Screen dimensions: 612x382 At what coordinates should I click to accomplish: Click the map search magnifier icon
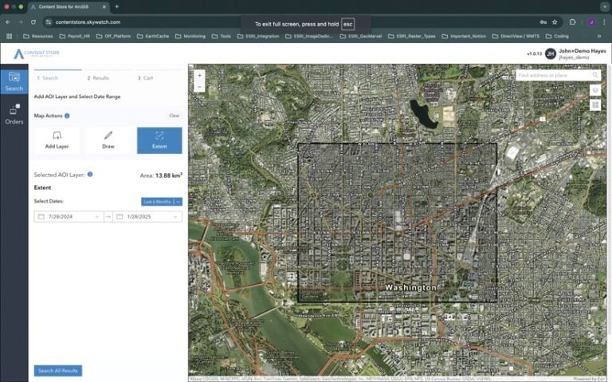click(x=595, y=75)
